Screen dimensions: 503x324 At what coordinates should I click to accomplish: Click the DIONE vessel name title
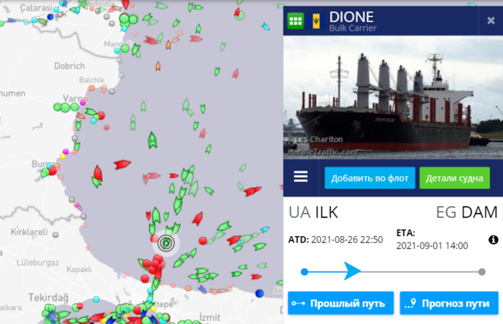click(x=351, y=17)
